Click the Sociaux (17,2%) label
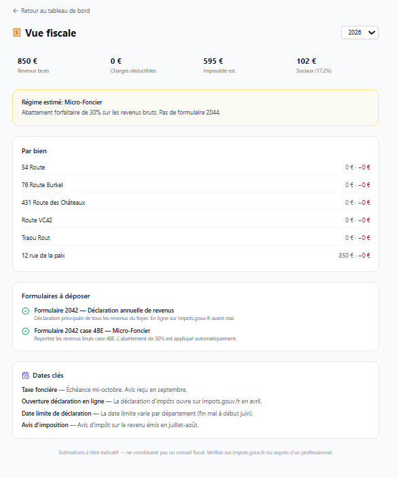Image resolution: width=398 pixels, height=478 pixels. pos(314,71)
